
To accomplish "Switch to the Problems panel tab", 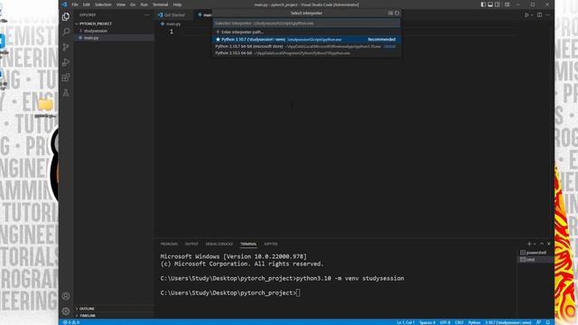I will [x=169, y=244].
